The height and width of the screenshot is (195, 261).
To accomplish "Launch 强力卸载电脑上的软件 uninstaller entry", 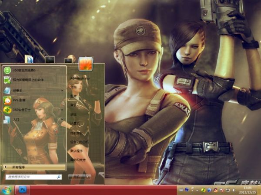I will [x=34, y=80].
